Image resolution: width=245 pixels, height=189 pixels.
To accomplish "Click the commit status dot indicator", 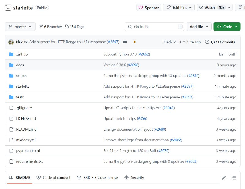I will point(134,42).
